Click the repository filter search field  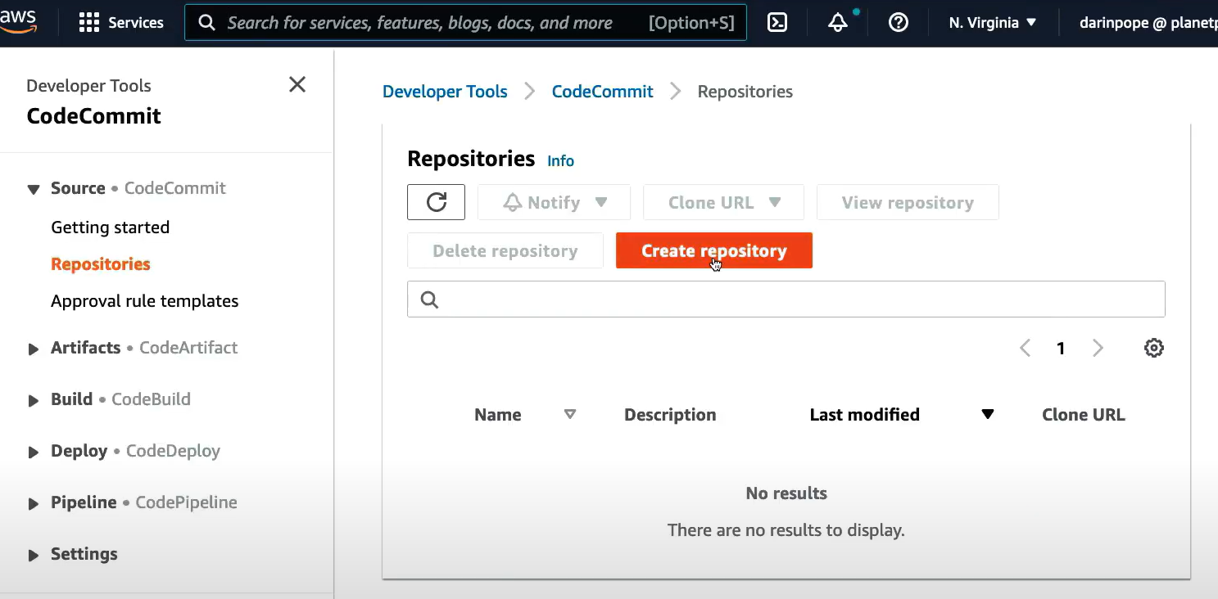tap(786, 299)
